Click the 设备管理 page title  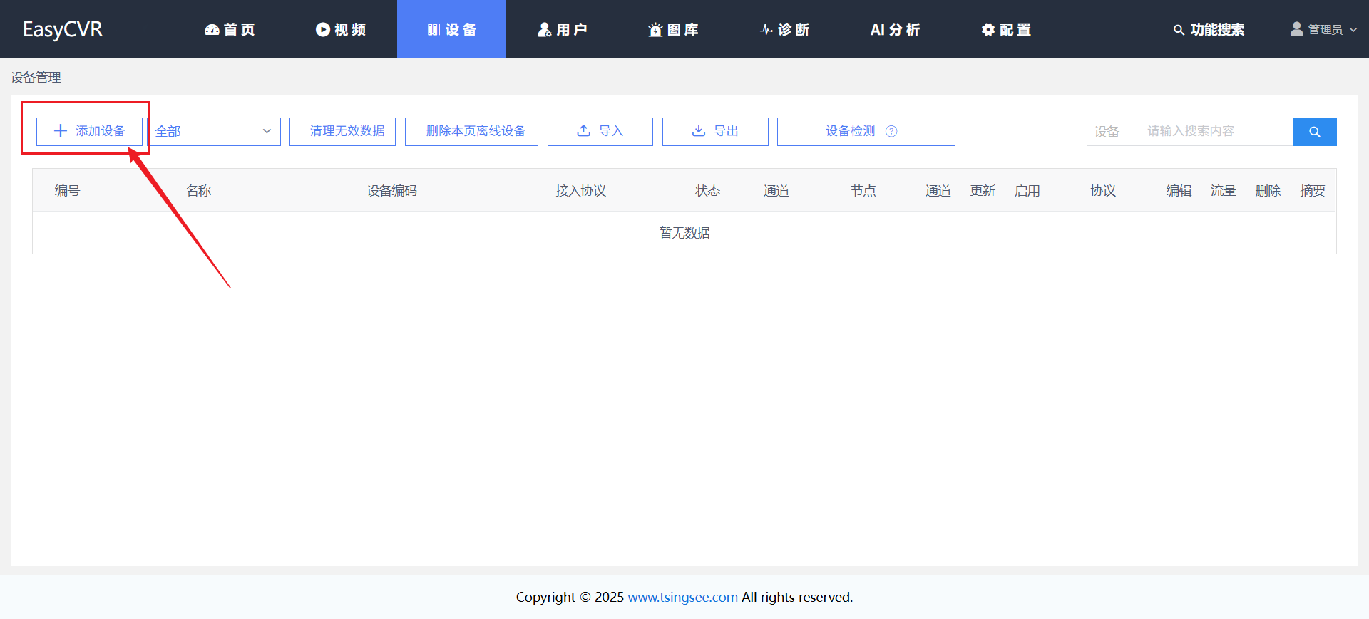[36, 77]
